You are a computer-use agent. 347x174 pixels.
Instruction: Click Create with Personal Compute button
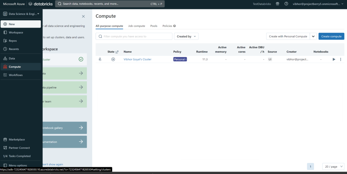[288, 36]
